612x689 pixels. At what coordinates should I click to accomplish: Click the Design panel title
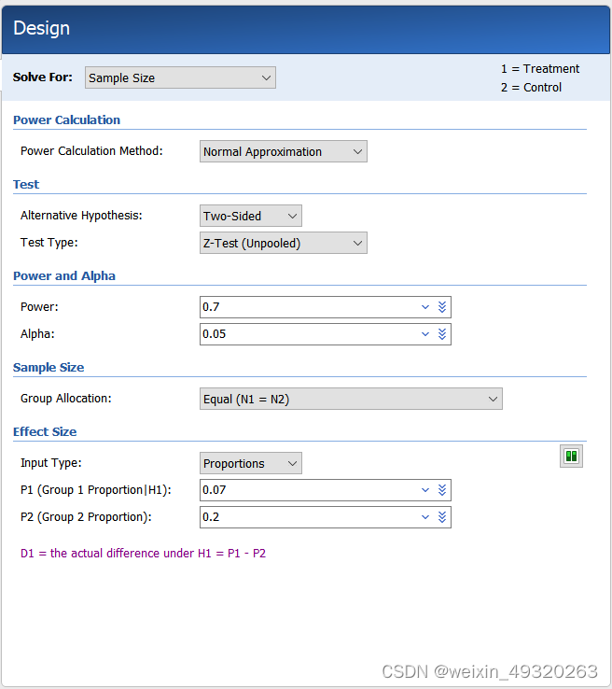coord(42,28)
